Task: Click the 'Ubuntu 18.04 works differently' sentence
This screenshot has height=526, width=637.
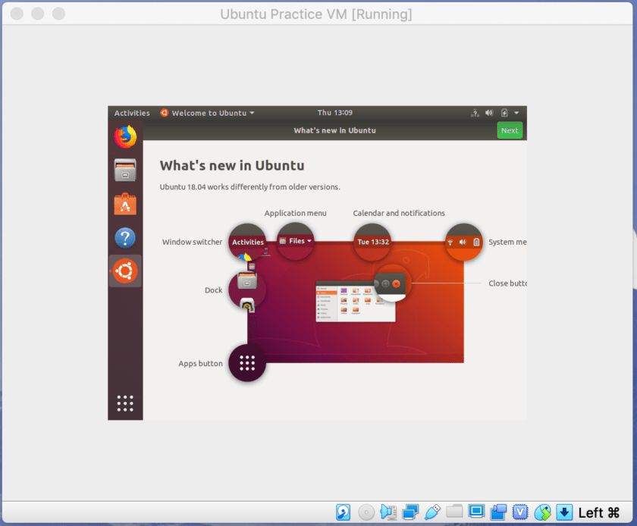Action: pyautogui.click(x=249, y=187)
